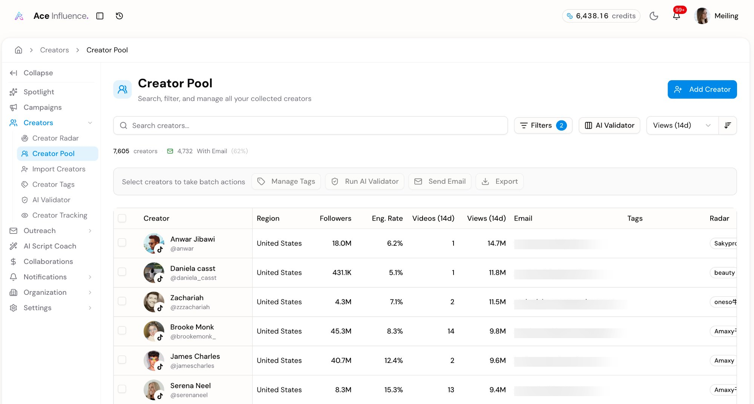This screenshot has width=754, height=404.
Task: Check the box for Brooke Monk
Action: click(x=122, y=330)
